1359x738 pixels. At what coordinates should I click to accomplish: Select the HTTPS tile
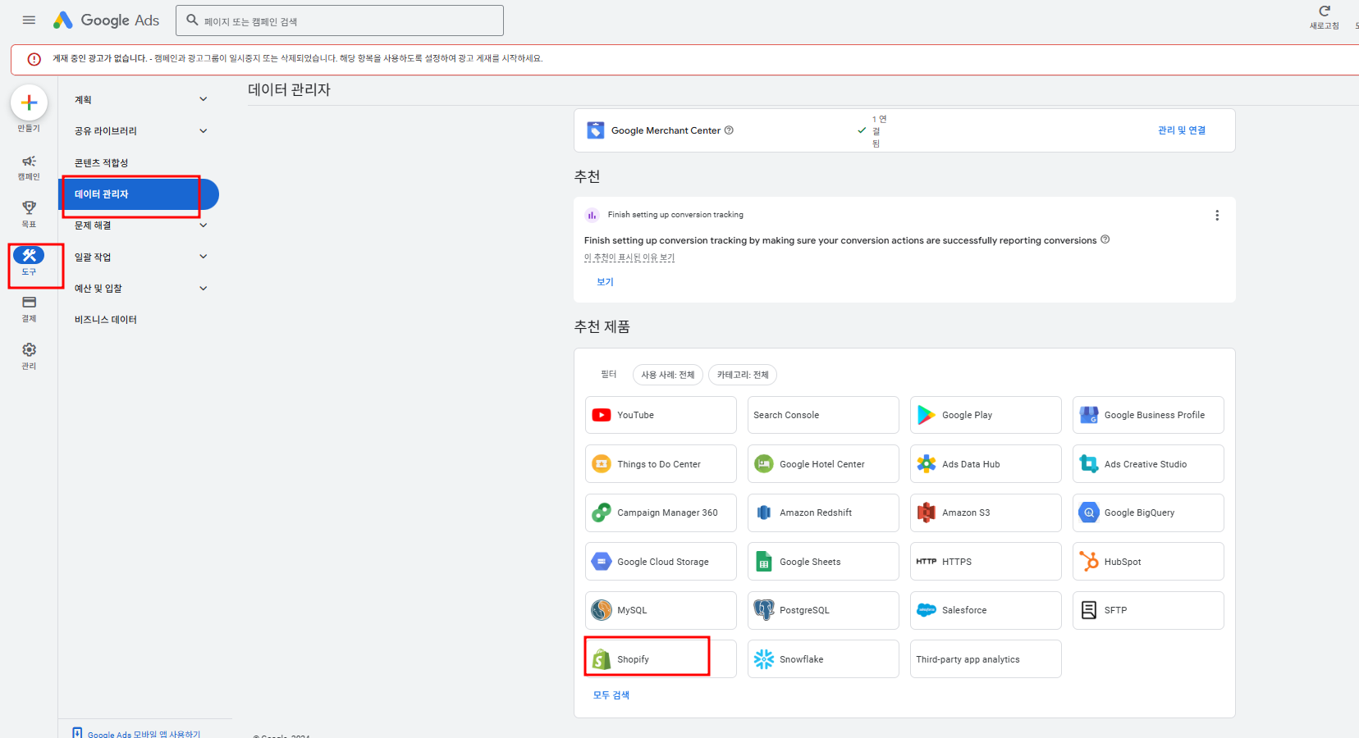986,562
